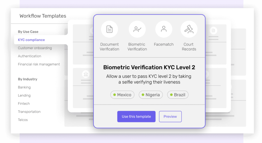Viewport: 262px width, 143px height.
Task: Click Use this template button
Action: point(136,117)
